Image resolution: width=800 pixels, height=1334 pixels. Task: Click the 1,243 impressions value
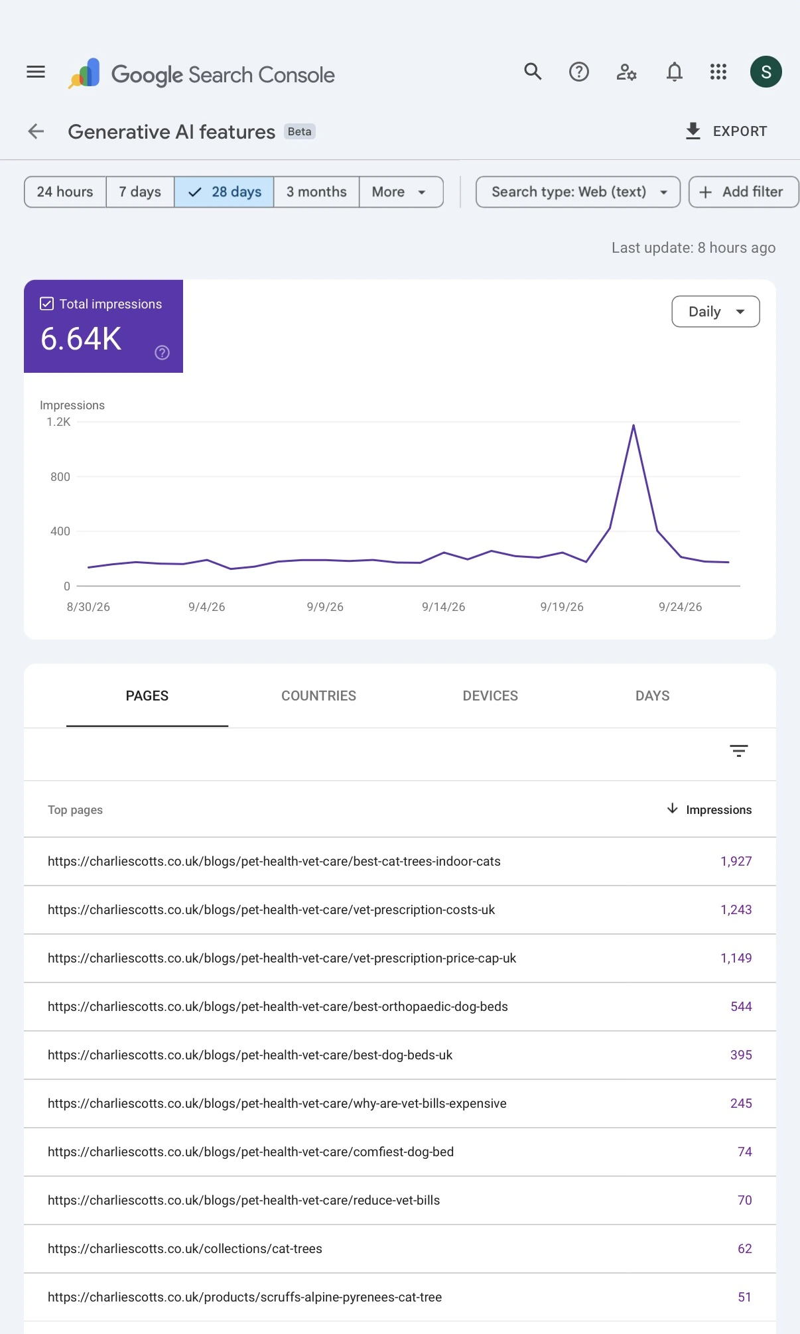pyautogui.click(x=736, y=909)
